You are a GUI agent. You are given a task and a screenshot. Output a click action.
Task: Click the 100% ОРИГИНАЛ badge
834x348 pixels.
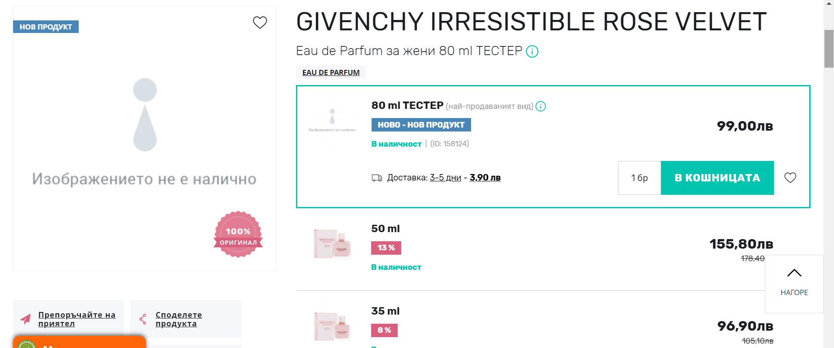click(238, 234)
